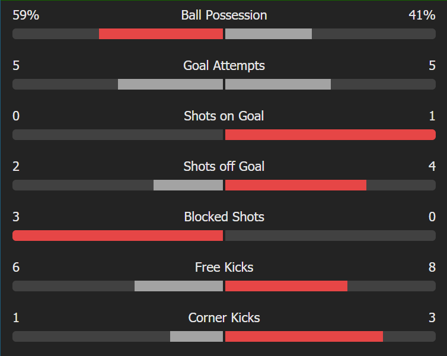Click the Ball Possession stat label
Image resolution: width=447 pixels, height=356 pixels.
click(223, 15)
